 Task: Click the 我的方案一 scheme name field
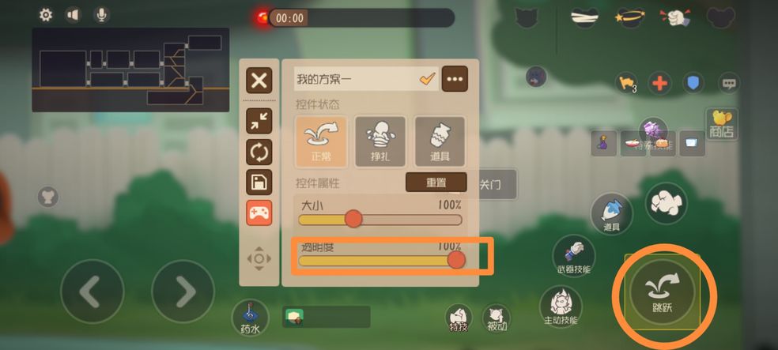pyautogui.click(x=366, y=79)
